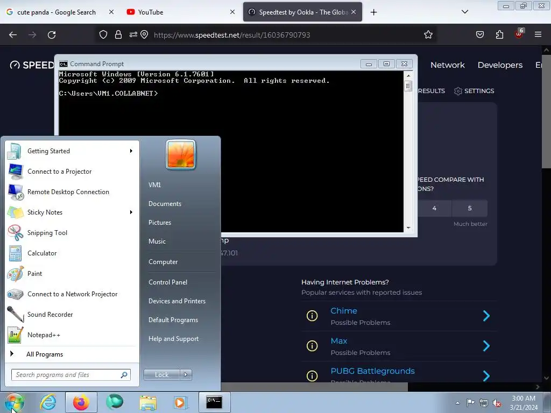Open Pictures from Start menu
This screenshot has height=413, width=551.
coord(159,223)
